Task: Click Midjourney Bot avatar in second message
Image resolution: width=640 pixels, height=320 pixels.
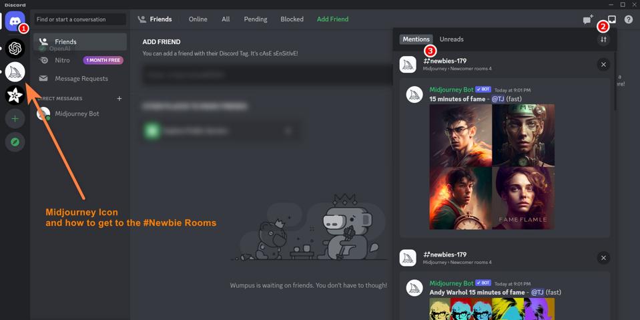Action: (x=414, y=288)
